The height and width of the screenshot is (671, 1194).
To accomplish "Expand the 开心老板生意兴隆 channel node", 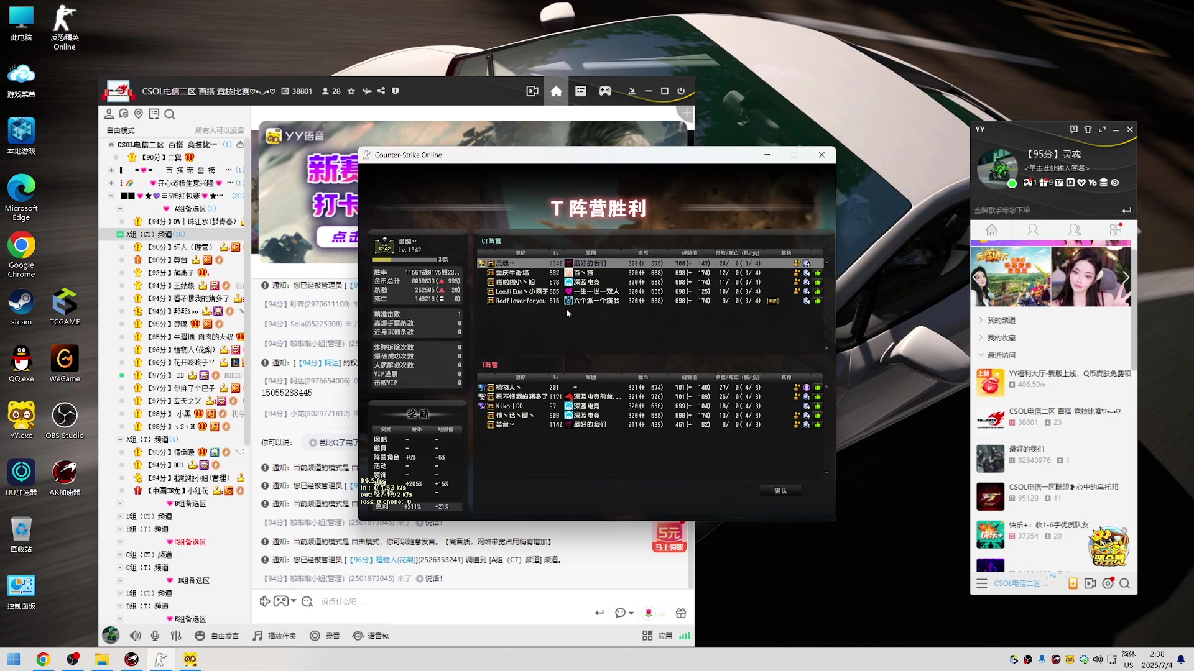I will pyautogui.click(x=111, y=183).
